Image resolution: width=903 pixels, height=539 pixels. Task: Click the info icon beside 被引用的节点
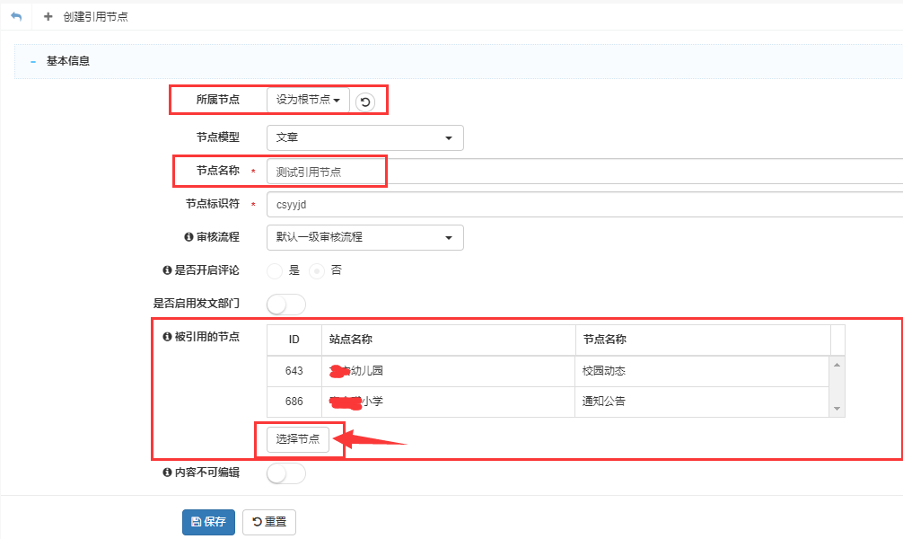[167, 337]
